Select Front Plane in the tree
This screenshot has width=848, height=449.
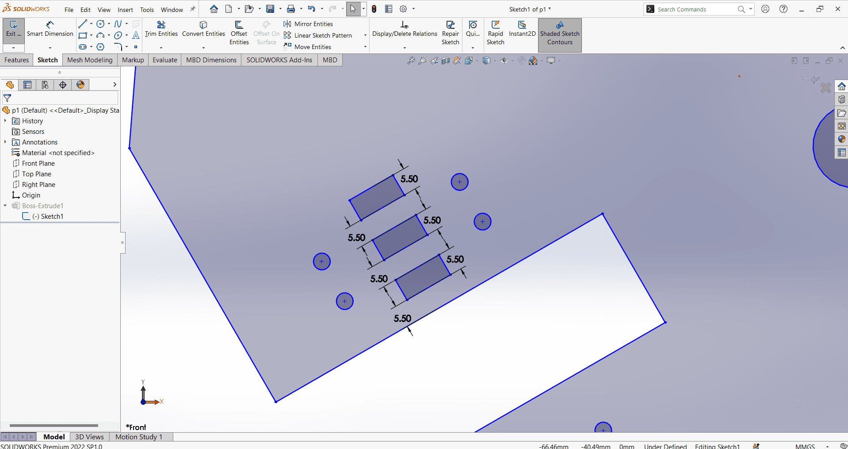click(34, 164)
